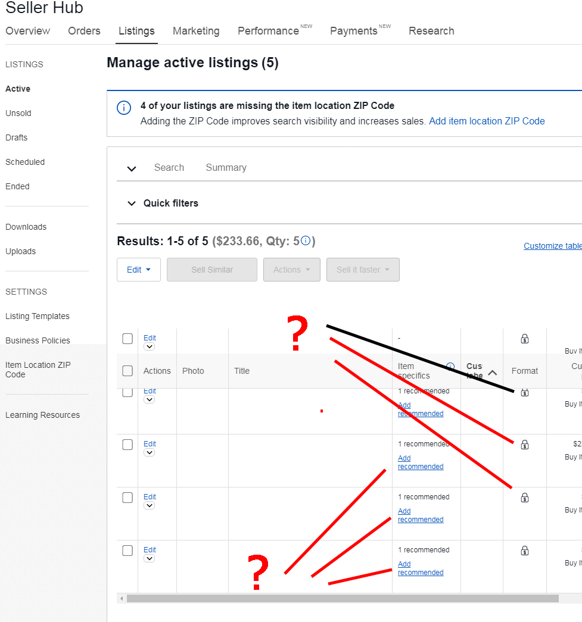Open Unsold listings in the sidebar
Screen dimensions: 582x622
coord(18,113)
